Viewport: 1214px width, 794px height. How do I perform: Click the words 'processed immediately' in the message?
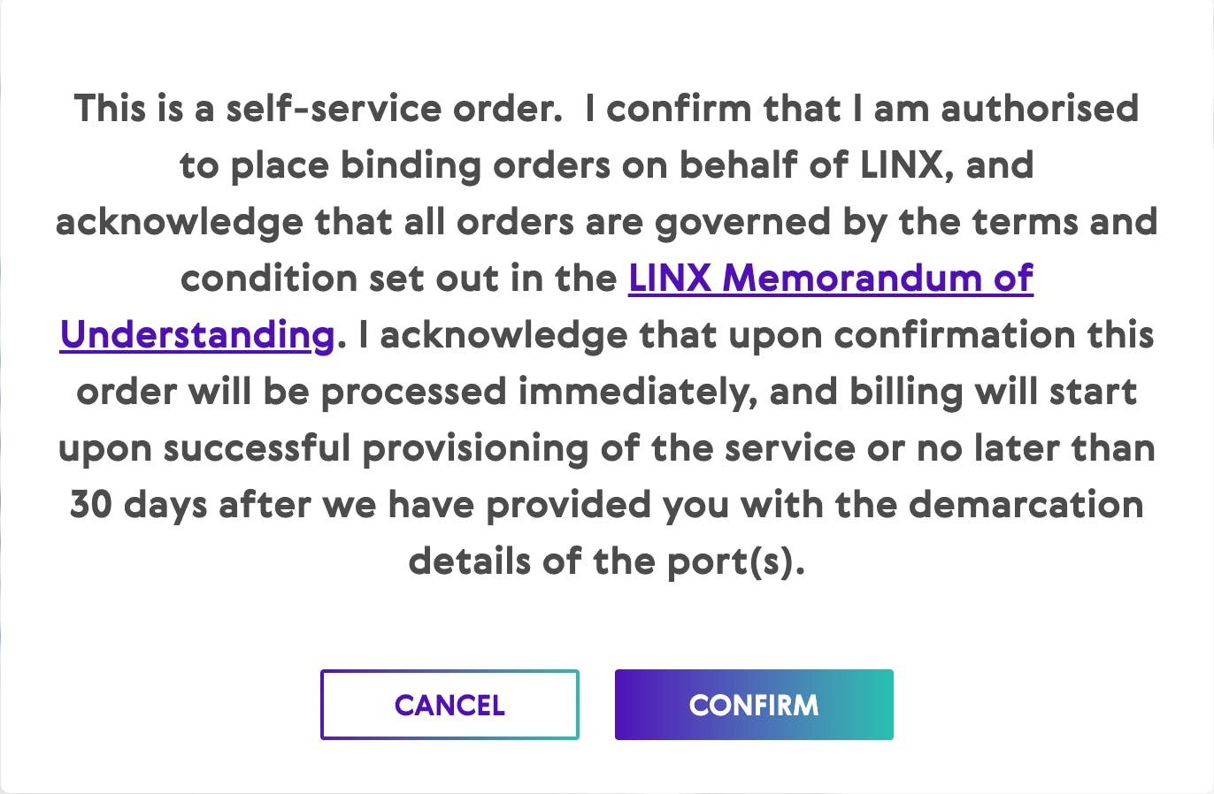(x=539, y=392)
